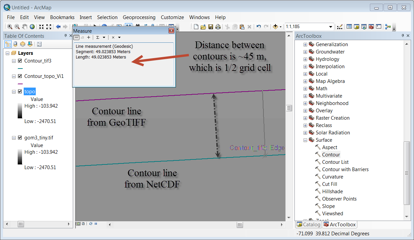Screen dimensions: 414x240
Task: Open the ModelBuilder window icon
Action: pyautogui.click(x=388, y=27)
